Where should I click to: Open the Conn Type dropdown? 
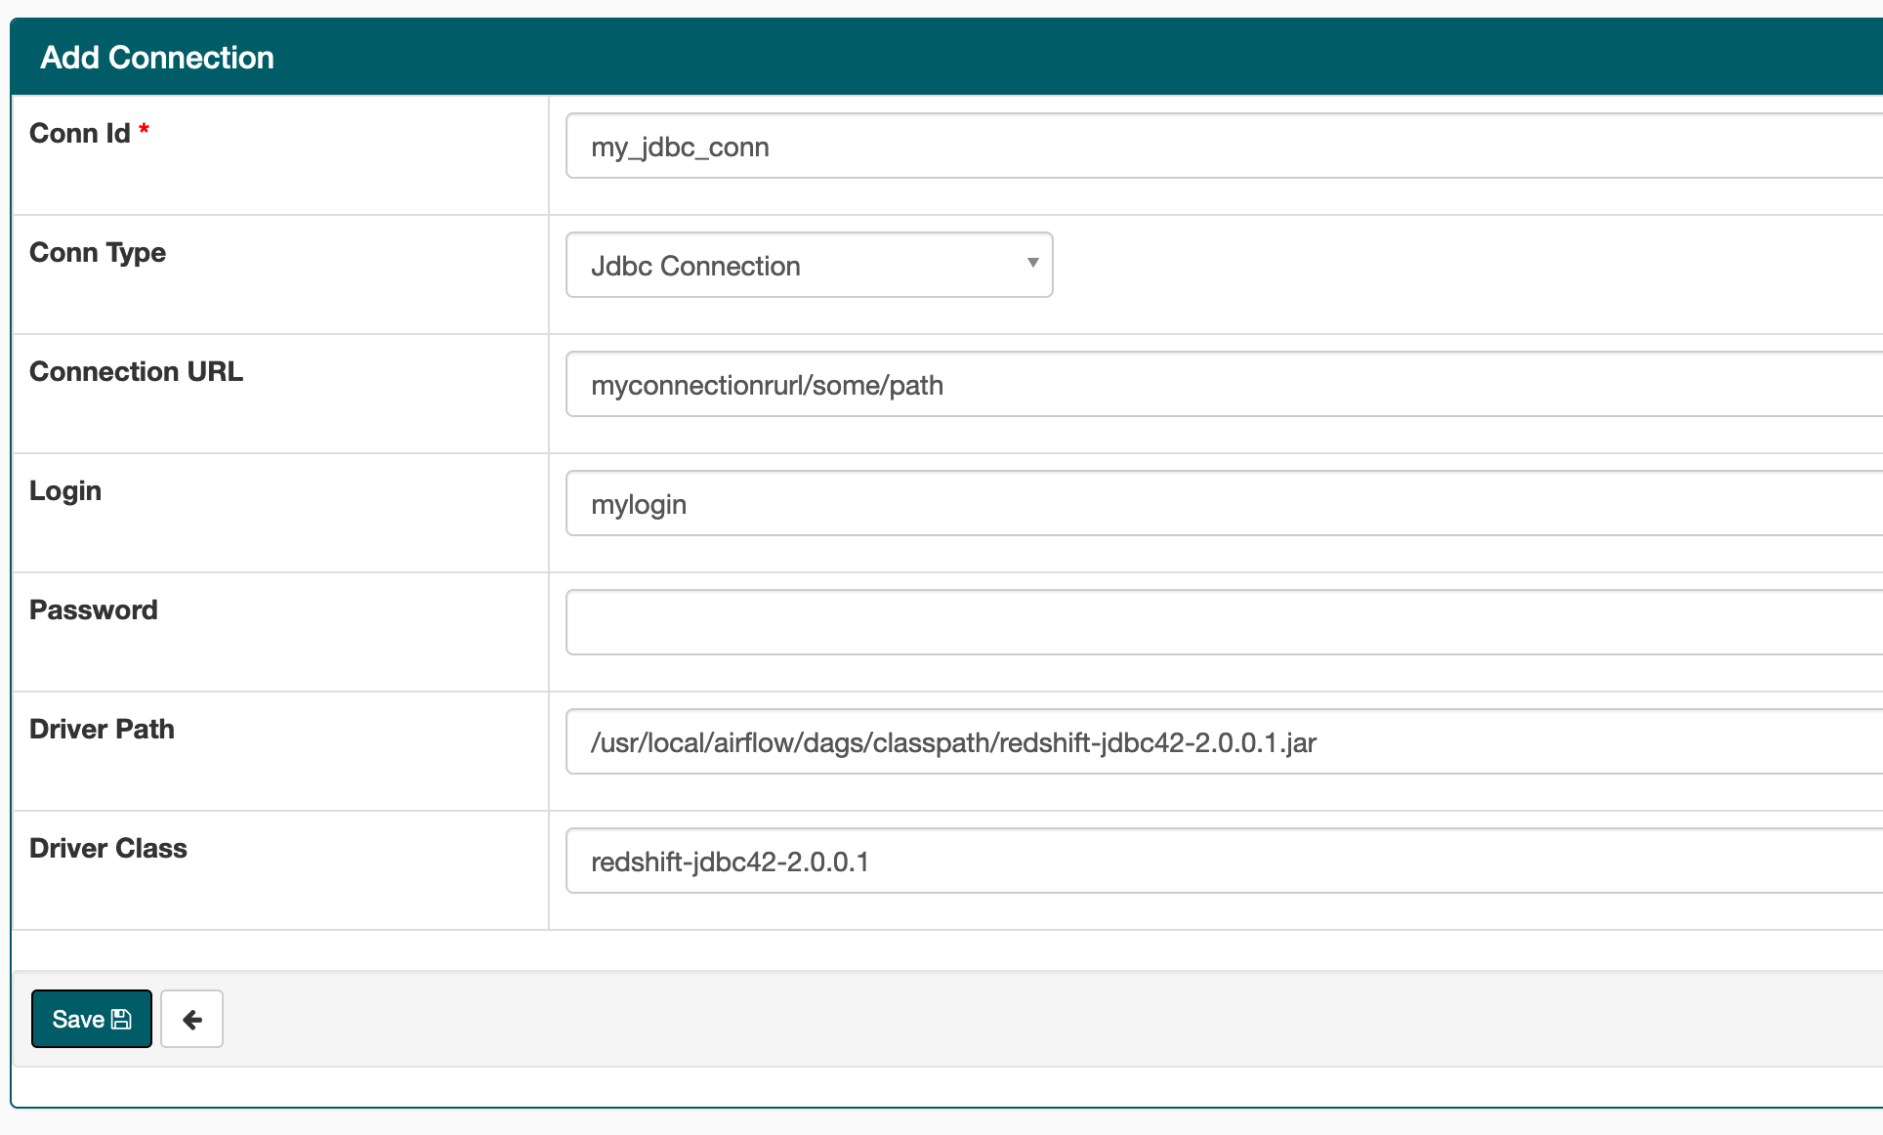pyautogui.click(x=807, y=265)
